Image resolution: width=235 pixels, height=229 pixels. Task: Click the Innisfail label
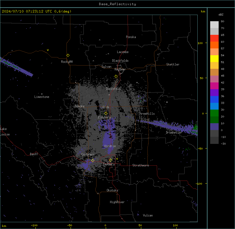tap(113, 89)
